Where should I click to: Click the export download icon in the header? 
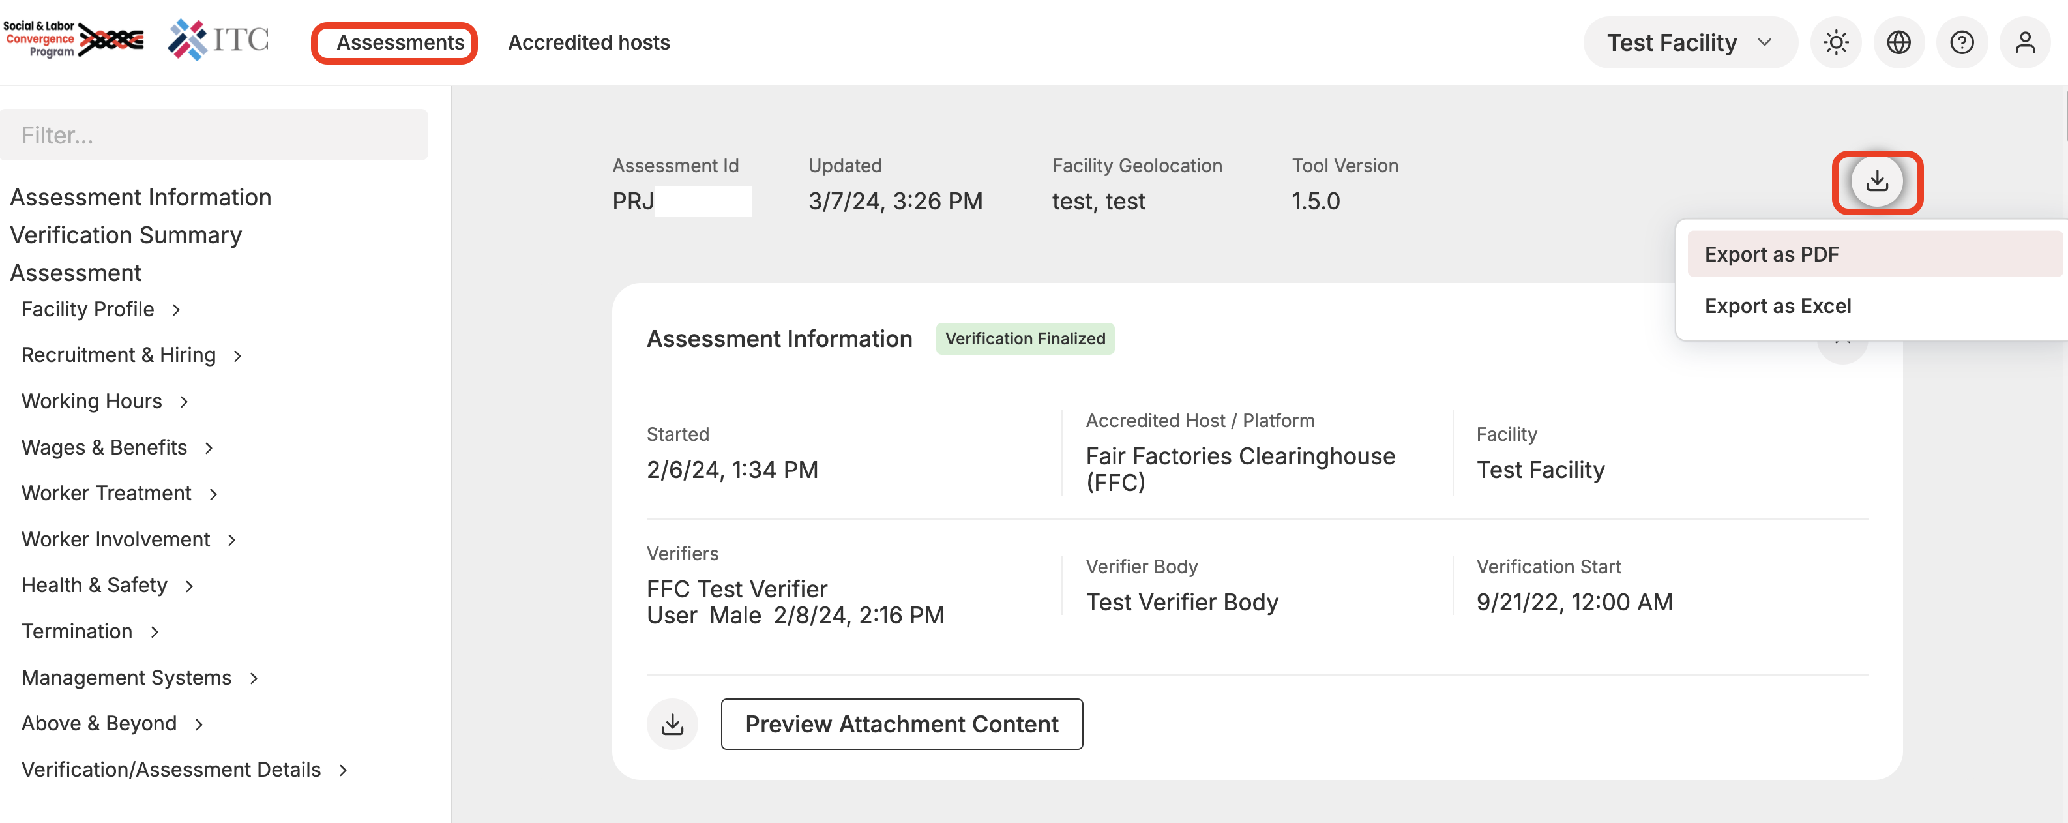click(1876, 181)
